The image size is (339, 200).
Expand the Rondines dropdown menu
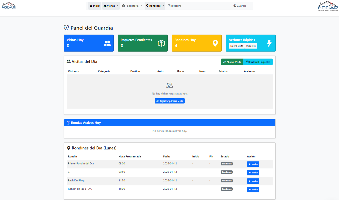click(x=155, y=6)
